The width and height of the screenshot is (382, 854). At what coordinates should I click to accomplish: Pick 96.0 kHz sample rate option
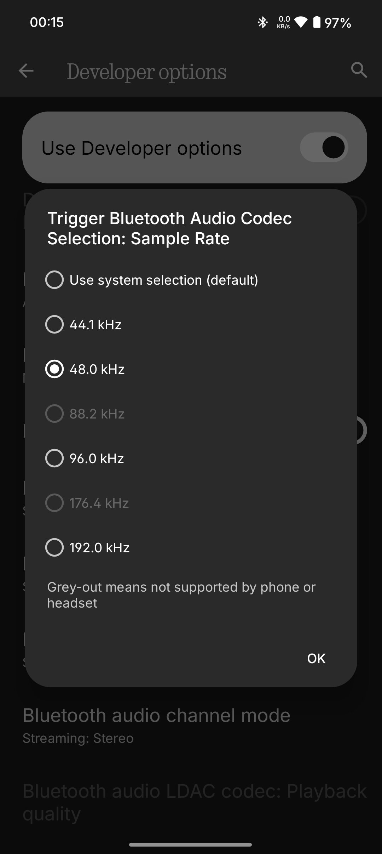[191, 458]
